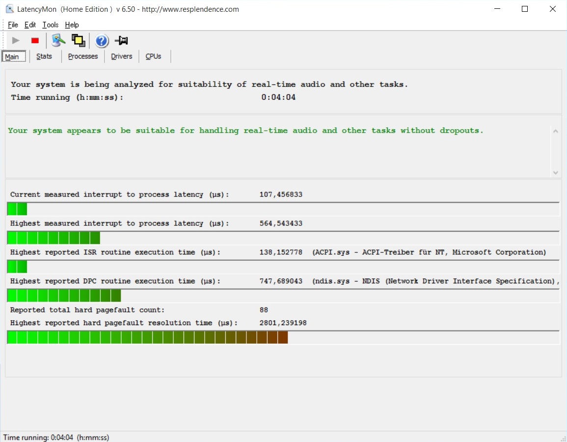Viewport: 567px width, 442px height.
Task: Click the highest interrupt to process latency bar
Action: (283, 238)
